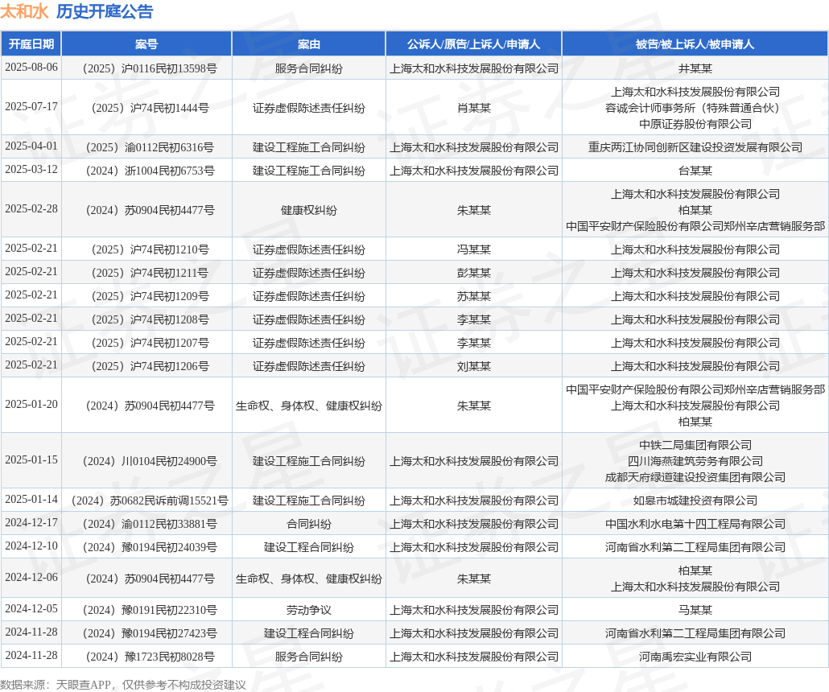The image size is (829, 692).
Task: Click defendant 井某某
Action: pyautogui.click(x=695, y=68)
